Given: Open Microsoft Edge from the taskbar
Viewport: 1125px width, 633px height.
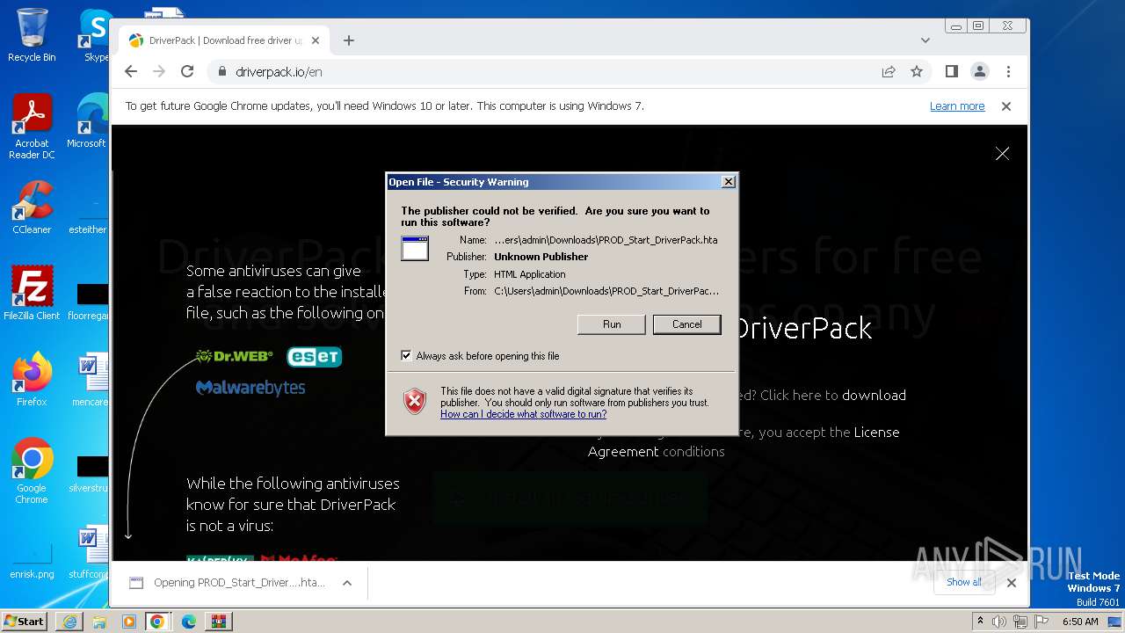Looking at the screenshot, I should 188,622.
